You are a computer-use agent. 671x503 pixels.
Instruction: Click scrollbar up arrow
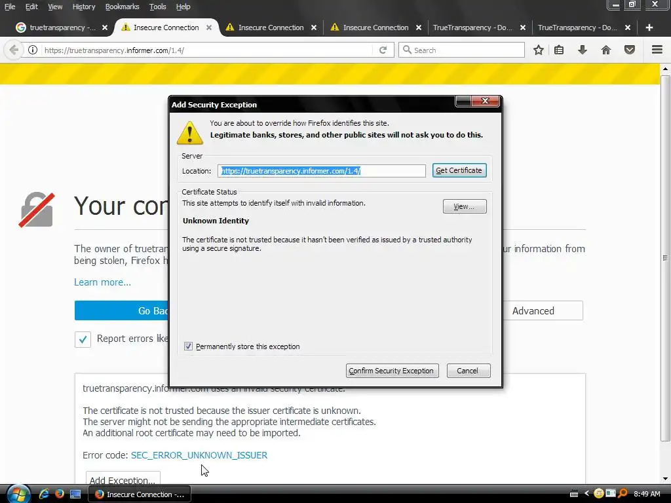pyautogui.click(x=665, y=68)
